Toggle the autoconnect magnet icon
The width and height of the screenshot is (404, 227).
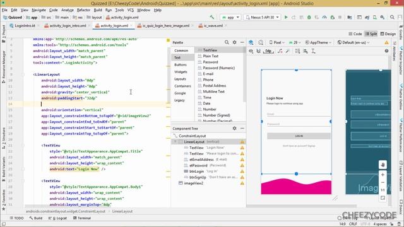pos(258,51)
